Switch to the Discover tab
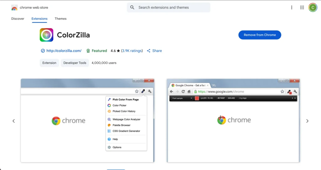321x170 pixels. [x=18, y=19]
